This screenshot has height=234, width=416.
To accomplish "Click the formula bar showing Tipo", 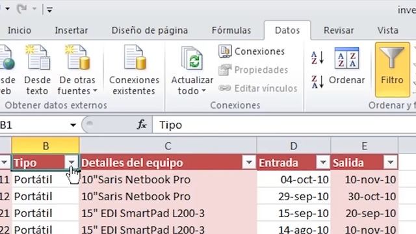I will pos(284,125).
